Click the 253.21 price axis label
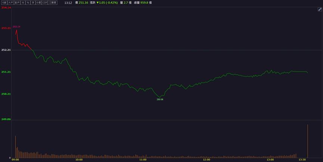Viewport: 323px width, 162px height. [x=6, y=28]
